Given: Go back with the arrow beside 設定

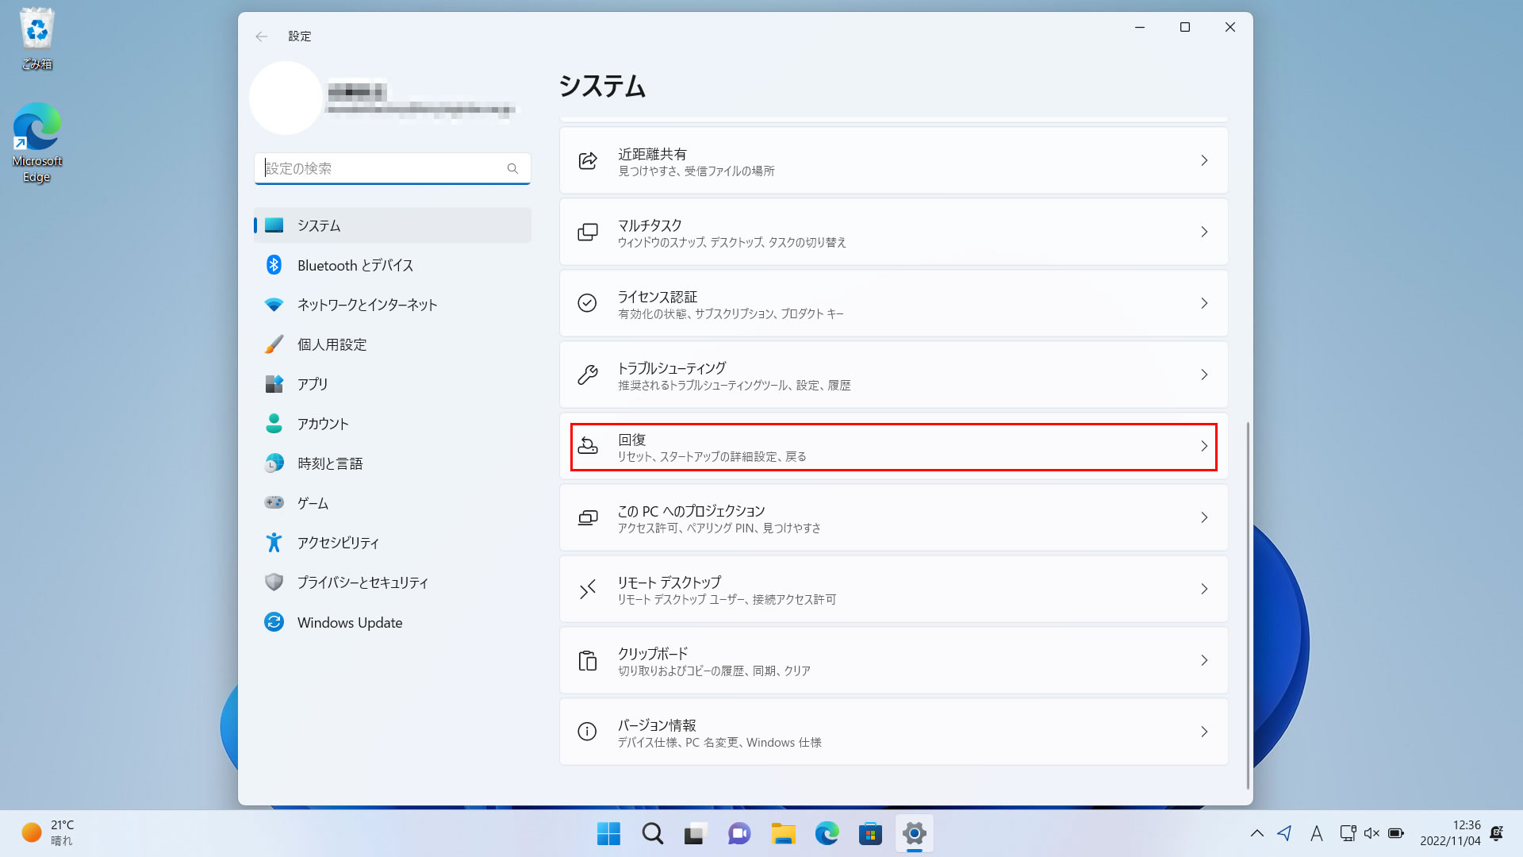Looking at the screenshot, I should [x=261, y=37].
